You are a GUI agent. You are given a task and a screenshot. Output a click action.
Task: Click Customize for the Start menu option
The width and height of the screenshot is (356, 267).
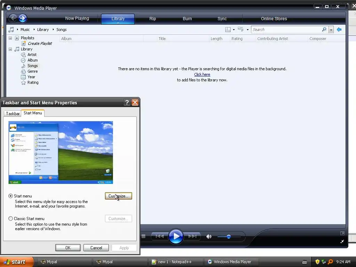[119, 196]
